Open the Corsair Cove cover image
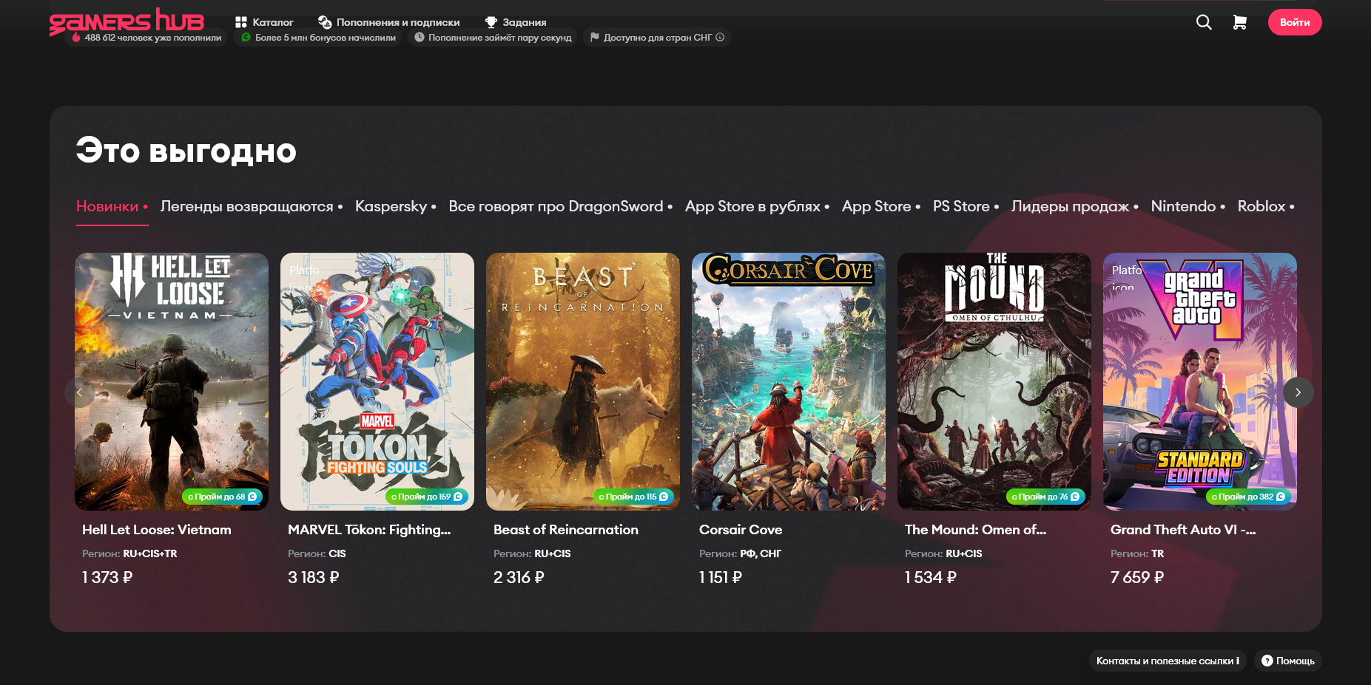 (x=789, y=381)
